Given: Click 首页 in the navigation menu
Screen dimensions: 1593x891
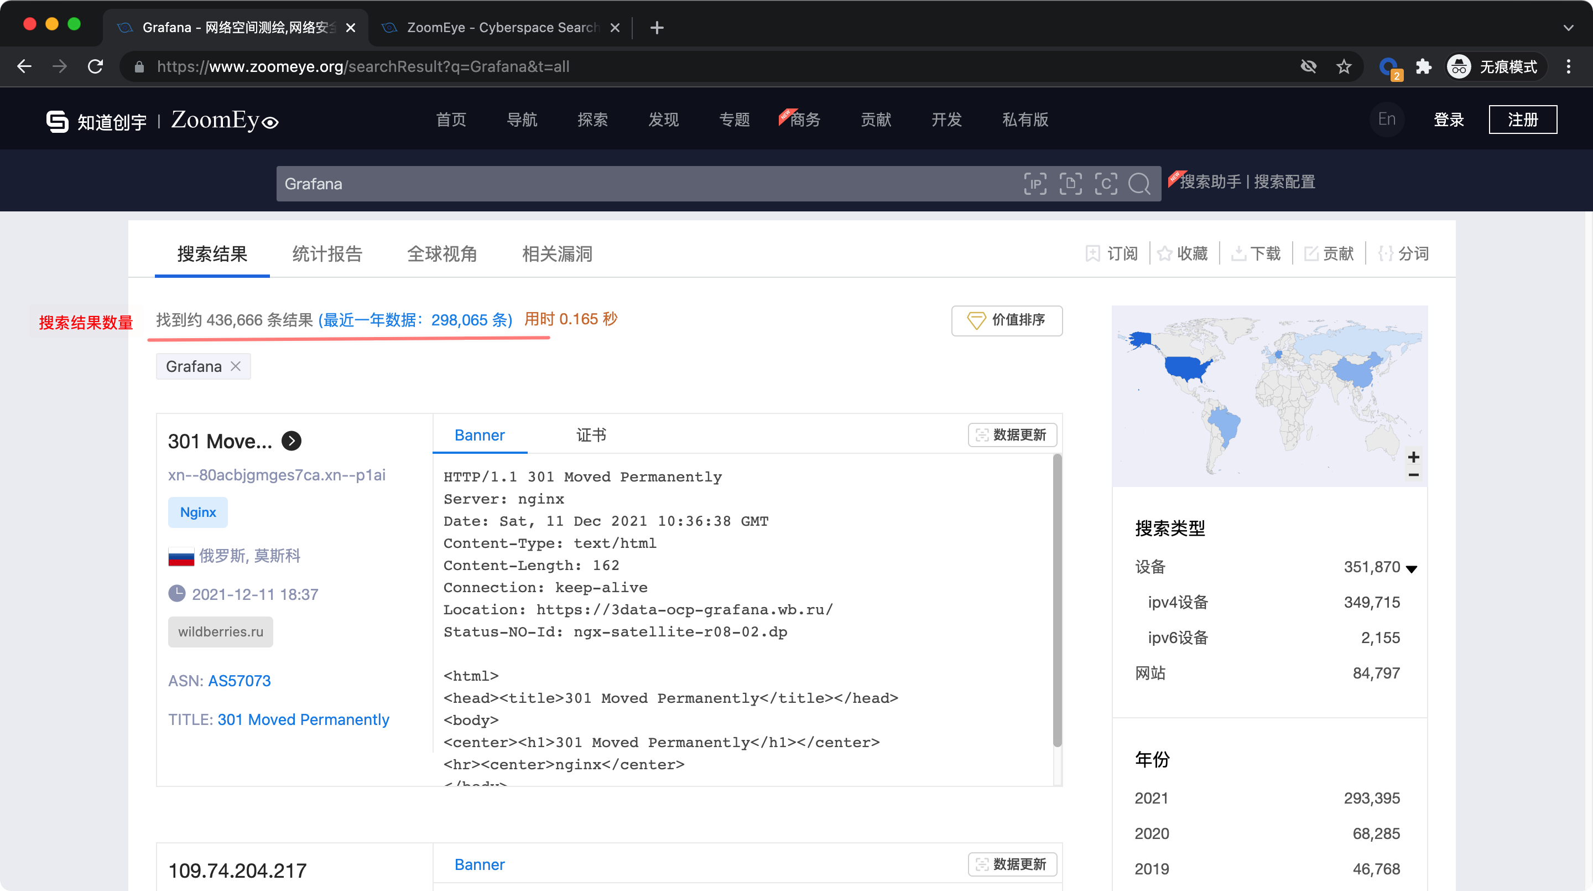Looking at the screenshot, I should tap(451, 120).
